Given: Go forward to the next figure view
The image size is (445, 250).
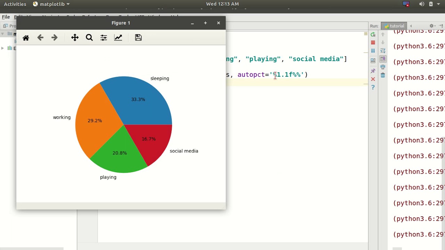Looking at the screenshot, I should tap(54, 37).
